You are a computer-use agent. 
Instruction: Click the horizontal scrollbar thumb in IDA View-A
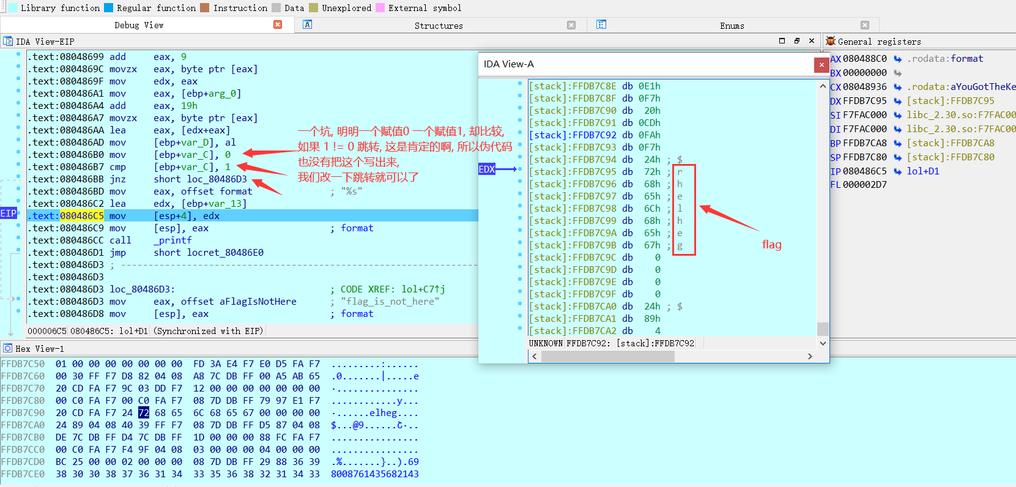point(608,356)
